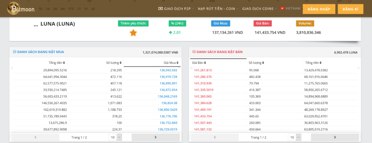372x143 pixels.
Task: Click buy price 136,872.054
Action: click(x=169, y=90)
